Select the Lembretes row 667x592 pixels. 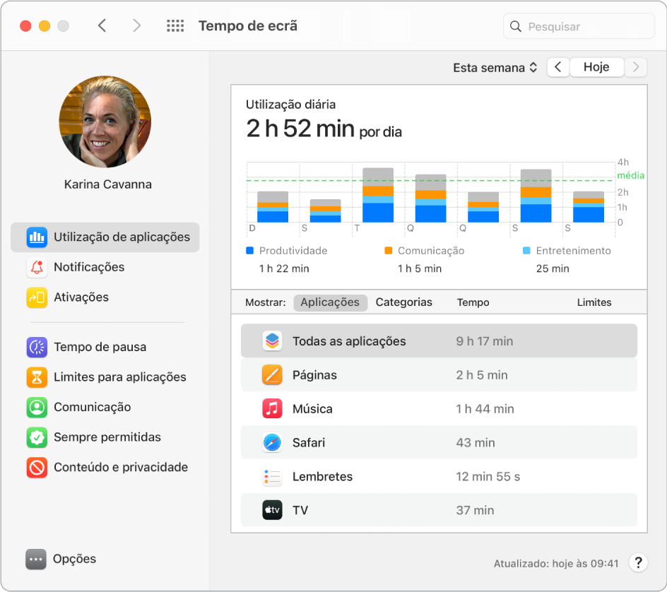click(439, 476)
